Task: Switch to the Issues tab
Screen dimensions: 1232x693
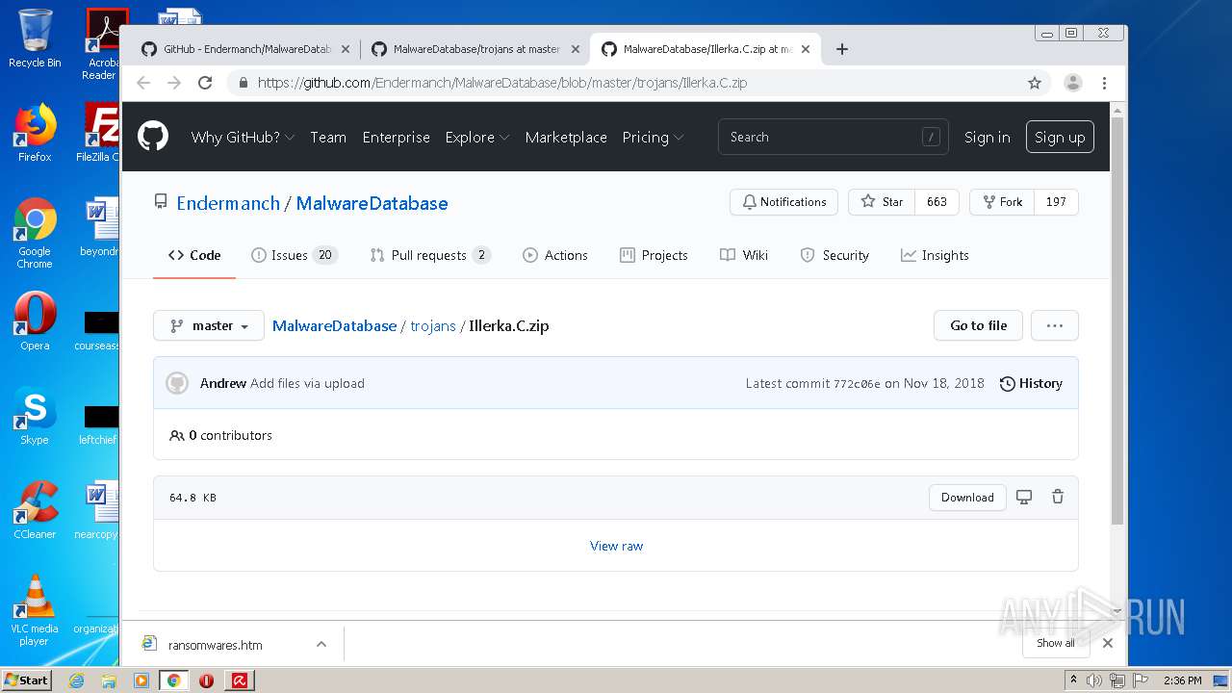Action: [295, 255]
